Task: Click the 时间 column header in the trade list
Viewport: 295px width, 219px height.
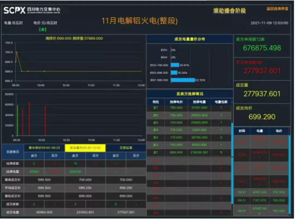Action: [x=242, y=131]
